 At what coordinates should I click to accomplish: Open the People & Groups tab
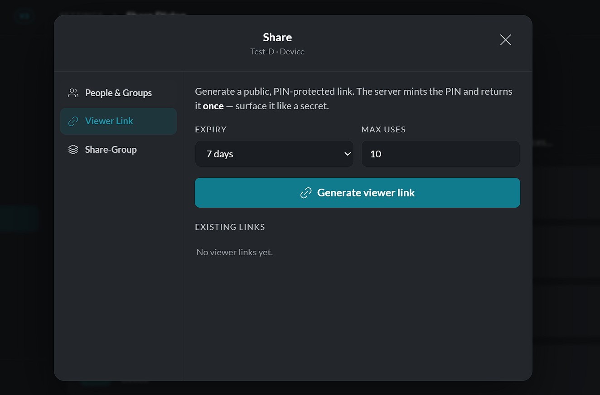click(118, 93)
